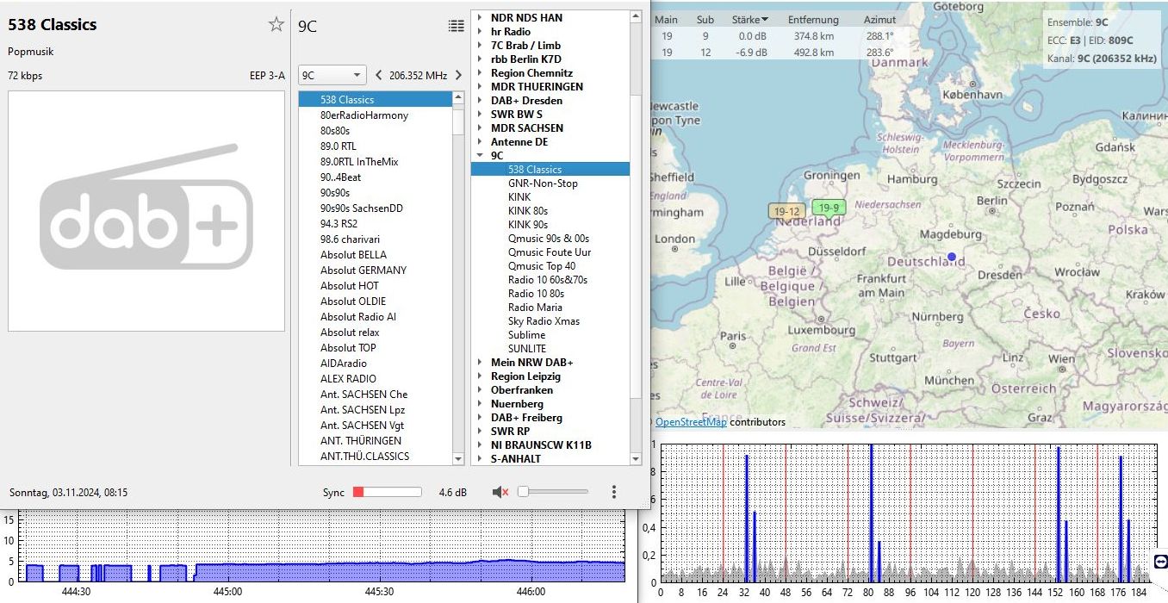
Task: Select Absolut HOT in the service list
Action: [x=349, y=286]
